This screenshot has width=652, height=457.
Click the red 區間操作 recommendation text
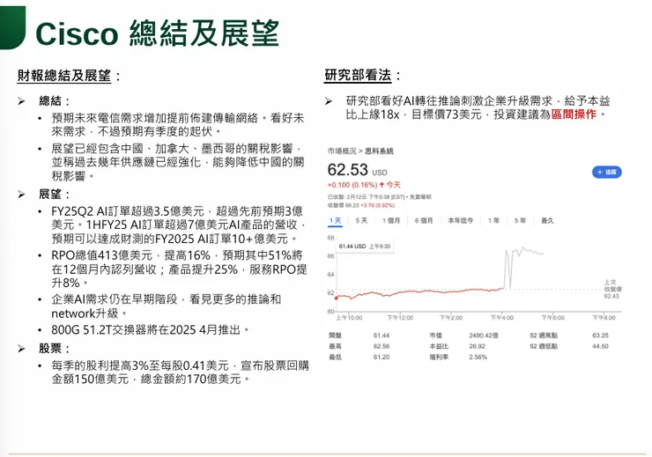pyautogui.click(x=574, y=114)
